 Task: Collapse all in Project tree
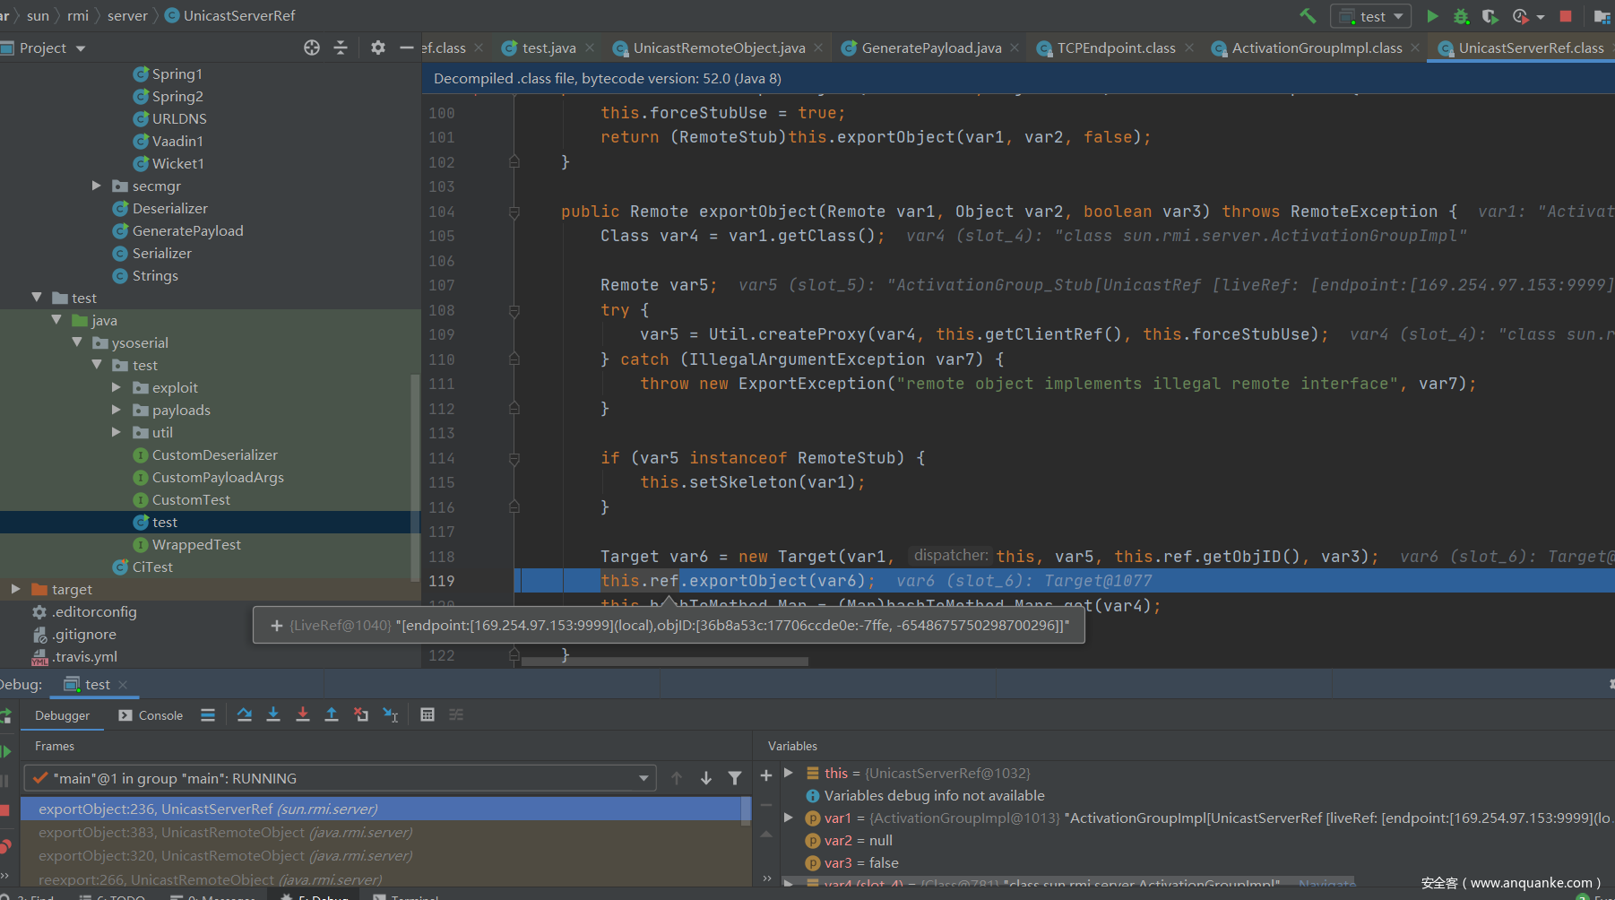pos(341,48)
